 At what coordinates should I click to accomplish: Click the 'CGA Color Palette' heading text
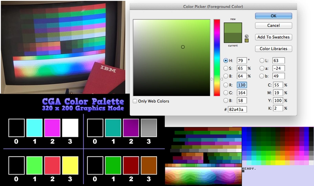[x=83, y=101]
